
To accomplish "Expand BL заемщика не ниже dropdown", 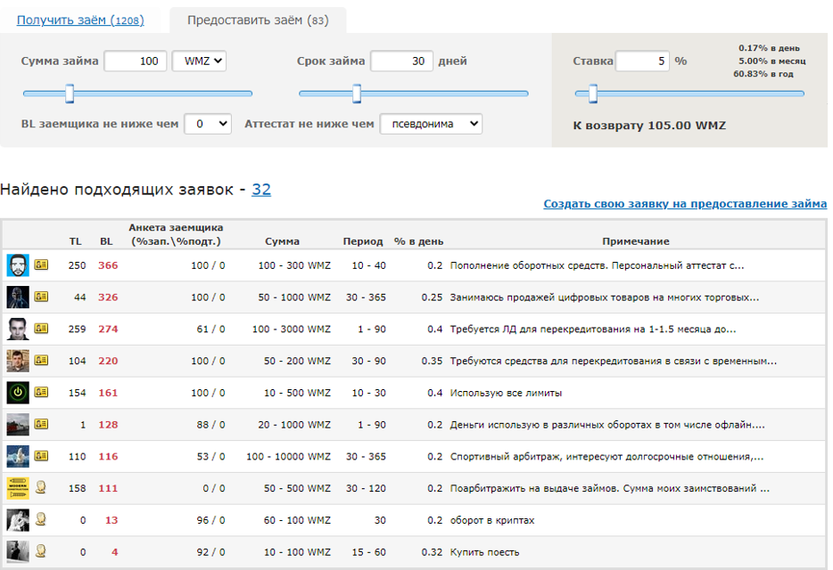I will 208,124.
